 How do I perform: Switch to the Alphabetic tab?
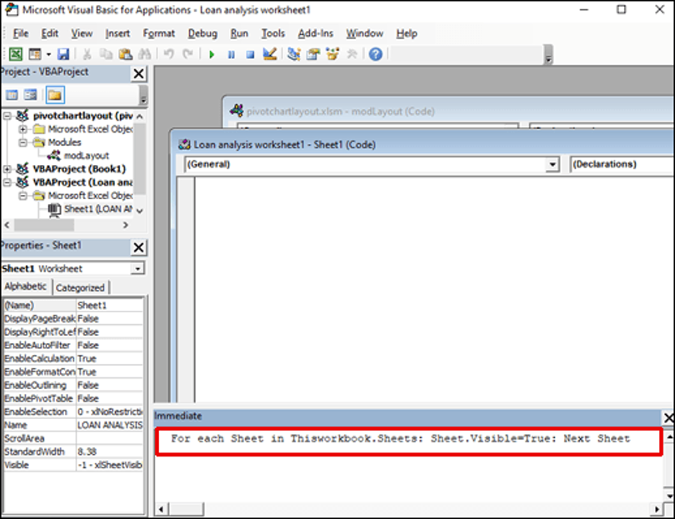tap(26, 287)
